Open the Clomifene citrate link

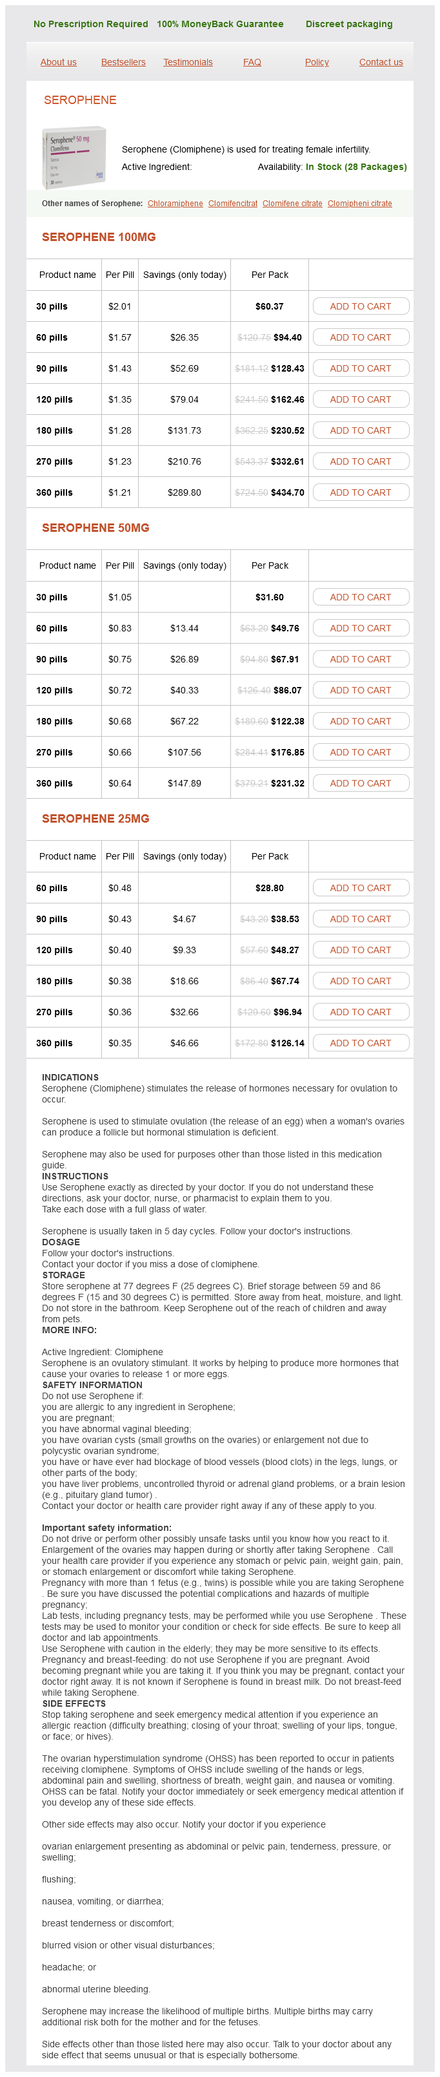point(292,203)
